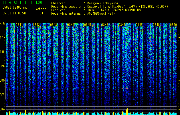The image size is (180, 115).
Task: Click the 0349 time marker
Action: pyautogui.click(x=156, y=25)
